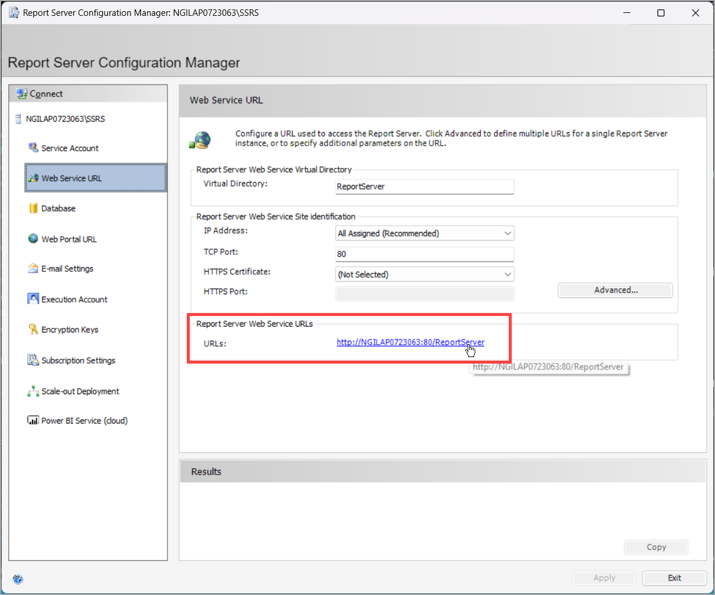Click the Encryption Keys key icon
Screen dimensions: 715x595
click(x=33, y=330)
